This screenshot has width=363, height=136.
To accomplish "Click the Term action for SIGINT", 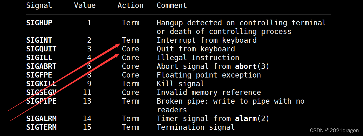I will click(131, 40).
